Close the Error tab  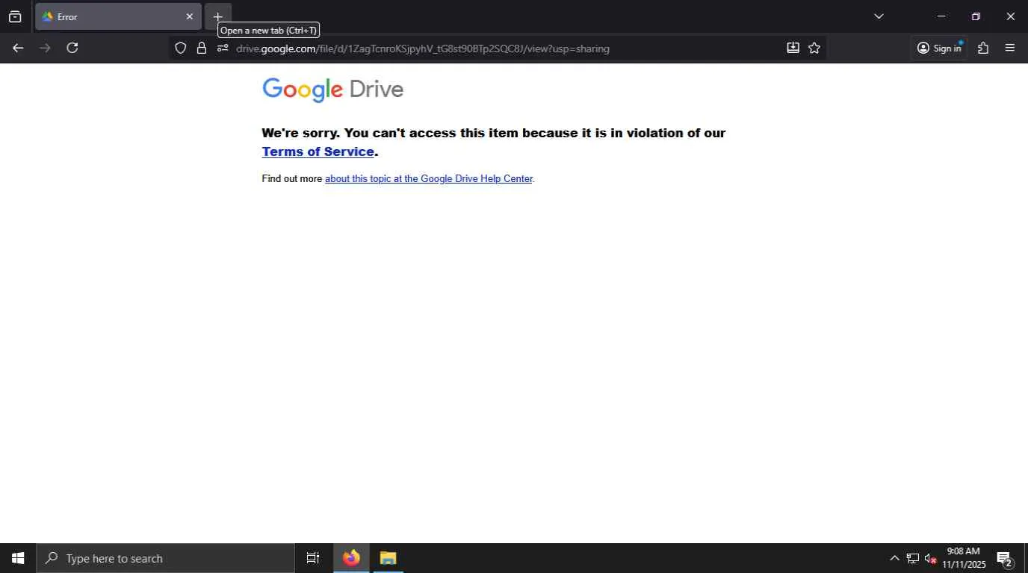coord(189,16)
